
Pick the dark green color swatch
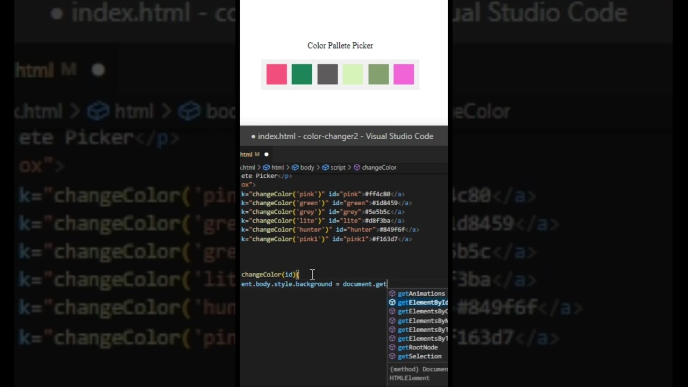(x=302, y=74)
